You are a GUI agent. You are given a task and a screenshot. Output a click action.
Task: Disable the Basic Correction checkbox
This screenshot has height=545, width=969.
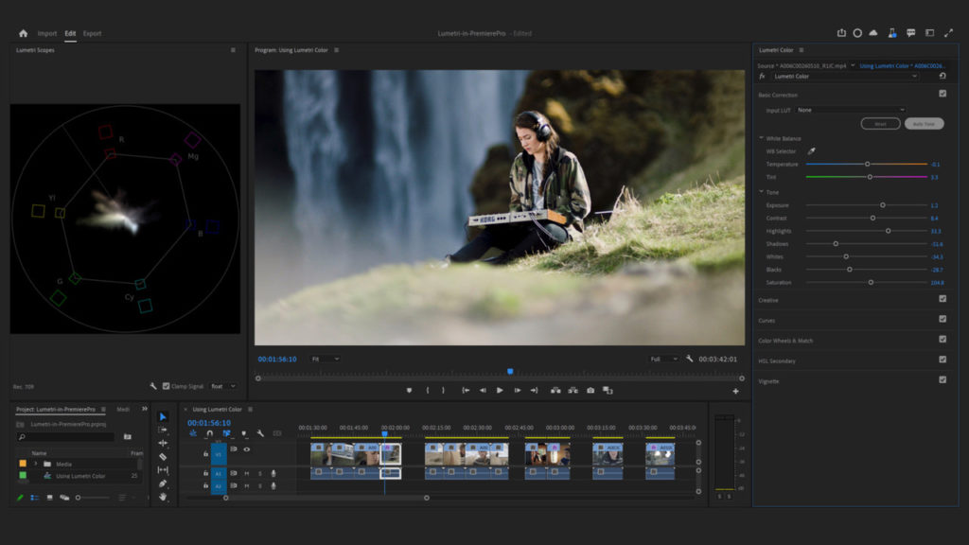click(942, 94)
